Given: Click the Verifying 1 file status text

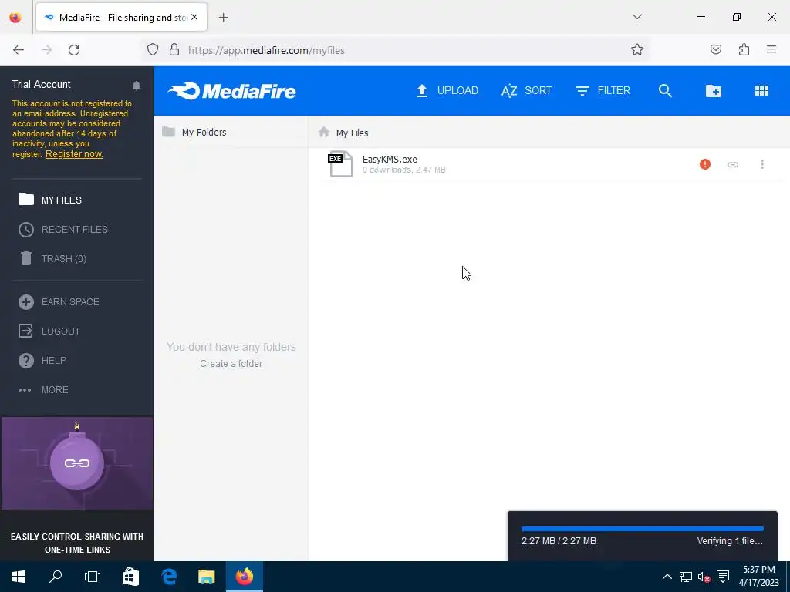Looking at the screenshot, I should (x=730, y=541).
